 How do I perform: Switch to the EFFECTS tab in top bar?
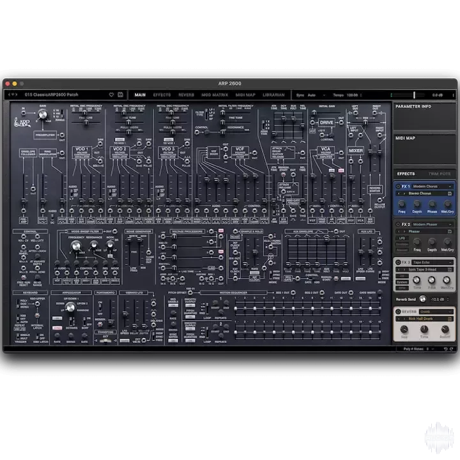click(162, 95)
